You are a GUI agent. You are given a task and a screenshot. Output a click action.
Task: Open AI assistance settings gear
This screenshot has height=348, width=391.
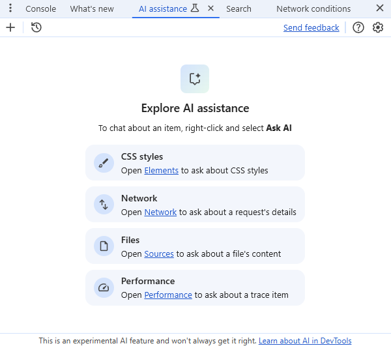[378, 27]
